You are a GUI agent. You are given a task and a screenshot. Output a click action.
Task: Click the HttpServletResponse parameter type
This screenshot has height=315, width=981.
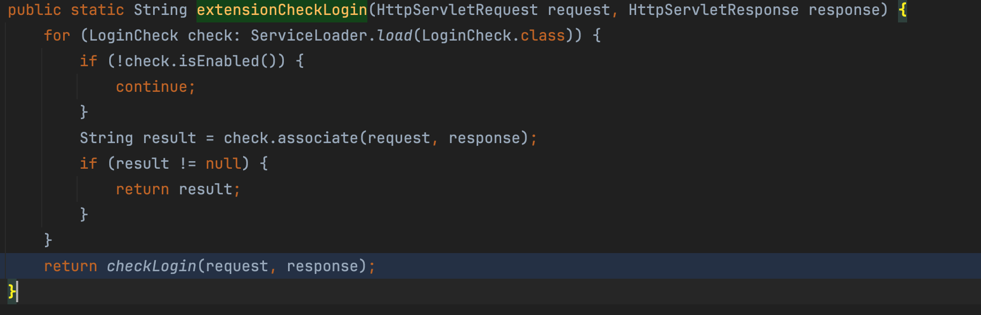(x=714, y=10)
